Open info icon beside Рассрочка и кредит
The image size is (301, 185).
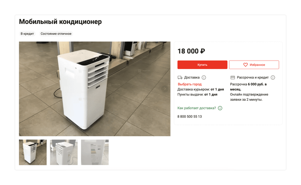pos(273,78)
